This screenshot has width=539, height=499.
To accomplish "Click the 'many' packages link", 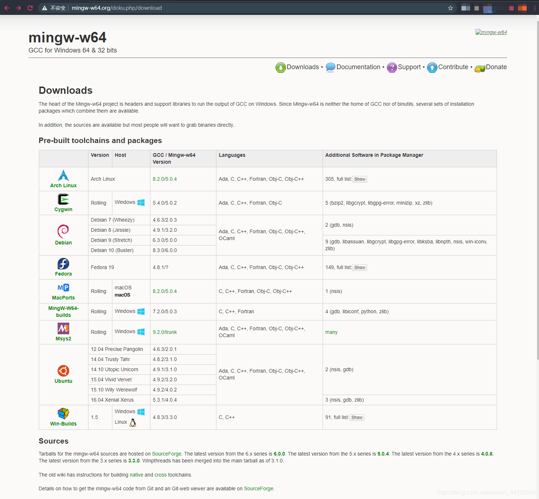I will pos(331,332).
